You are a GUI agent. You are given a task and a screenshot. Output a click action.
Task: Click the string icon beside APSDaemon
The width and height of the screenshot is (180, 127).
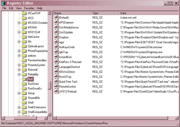(x=56, y=22)
